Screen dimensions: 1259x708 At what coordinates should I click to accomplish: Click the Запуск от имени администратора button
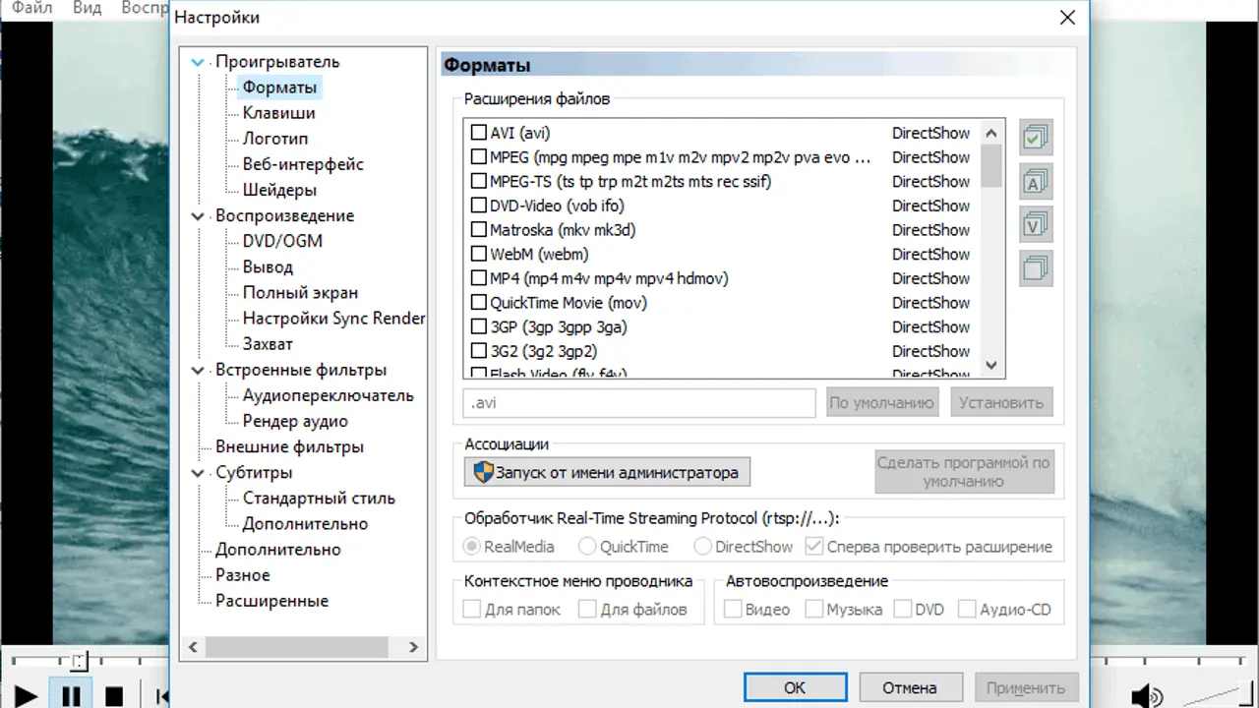pyautogui.click(x=607, y=472)
